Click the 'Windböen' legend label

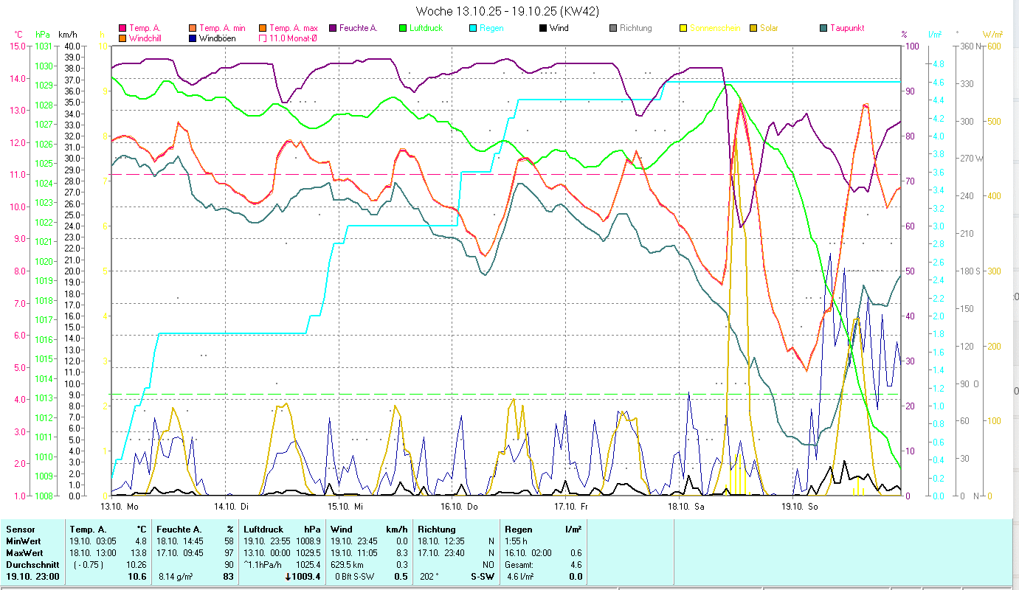coord(218,38)
